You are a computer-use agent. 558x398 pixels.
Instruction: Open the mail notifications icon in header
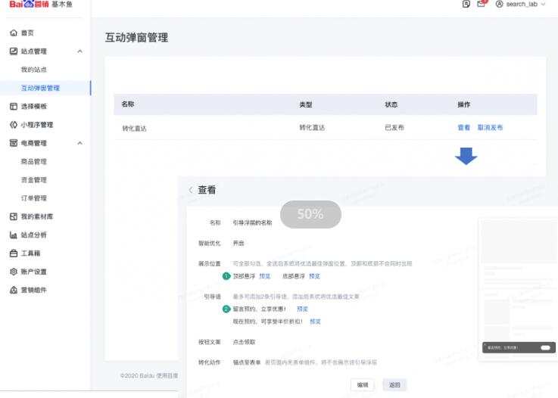481,4
